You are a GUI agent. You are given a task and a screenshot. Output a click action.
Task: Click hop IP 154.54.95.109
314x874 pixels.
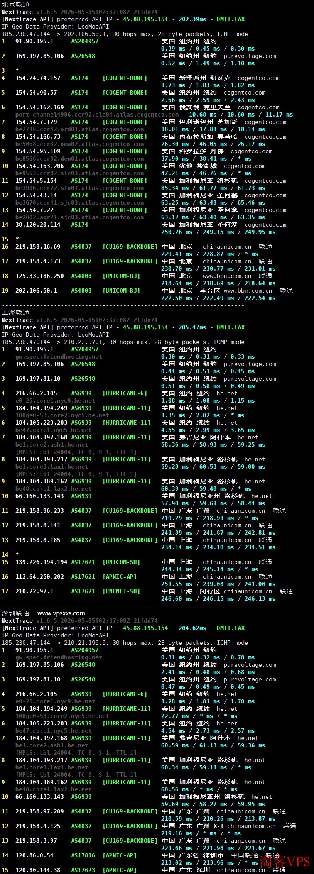tap(38, 151)
